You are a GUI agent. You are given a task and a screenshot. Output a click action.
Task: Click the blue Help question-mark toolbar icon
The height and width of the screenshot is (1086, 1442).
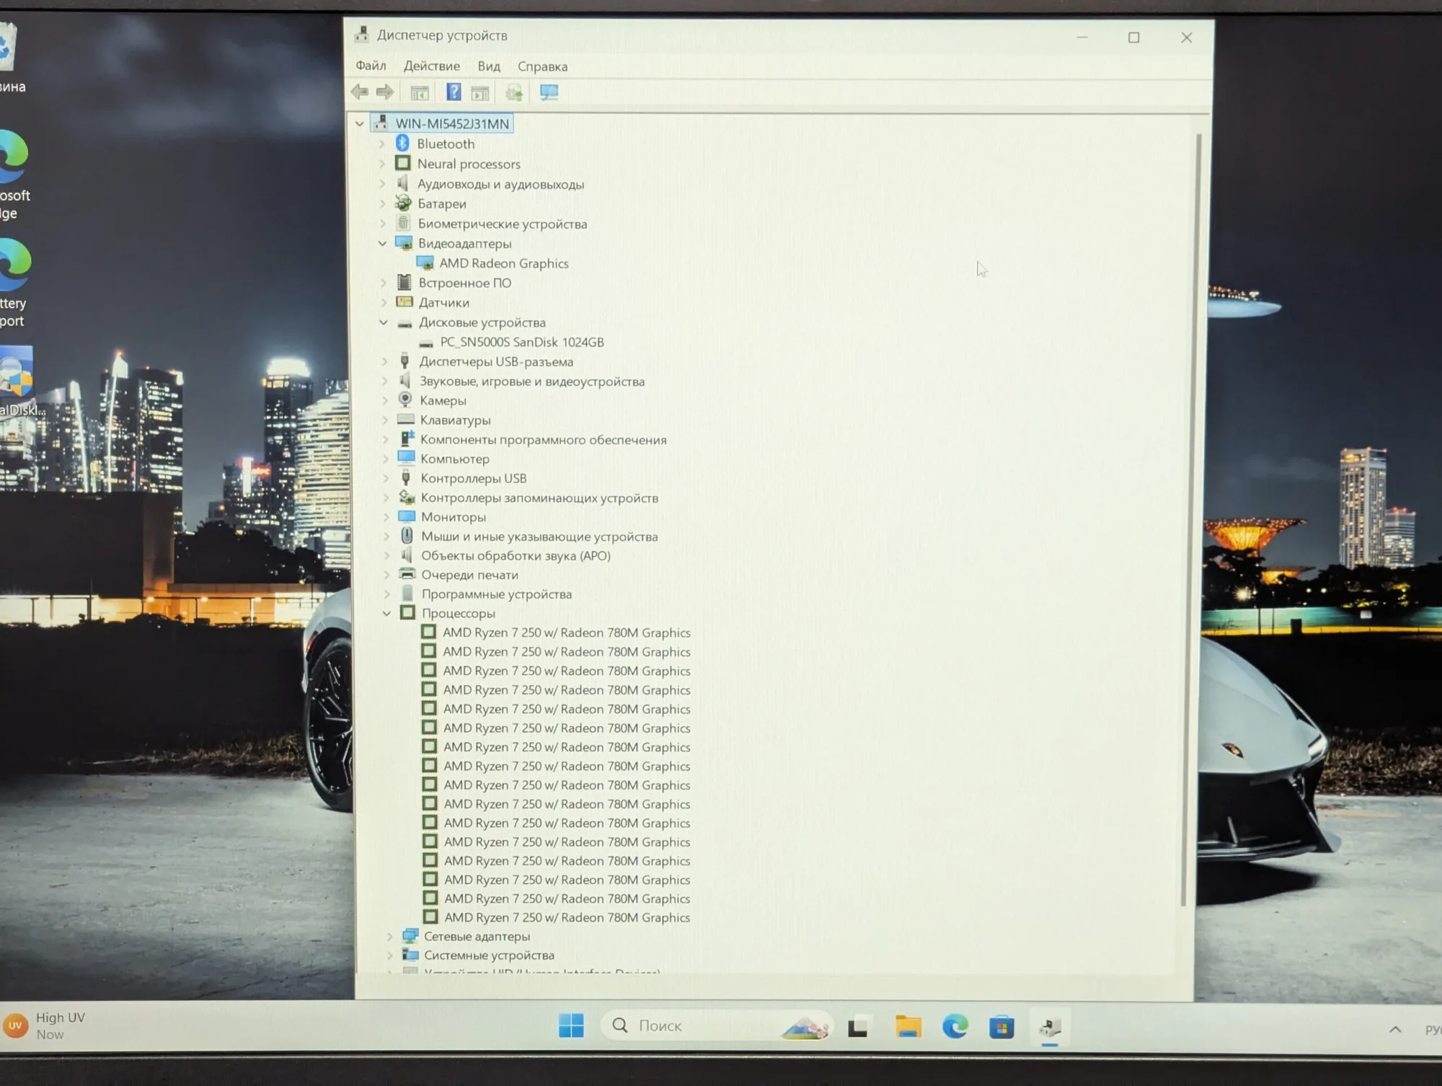coord(454,92)
